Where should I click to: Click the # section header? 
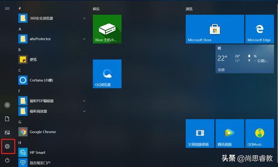pos(20,8)
